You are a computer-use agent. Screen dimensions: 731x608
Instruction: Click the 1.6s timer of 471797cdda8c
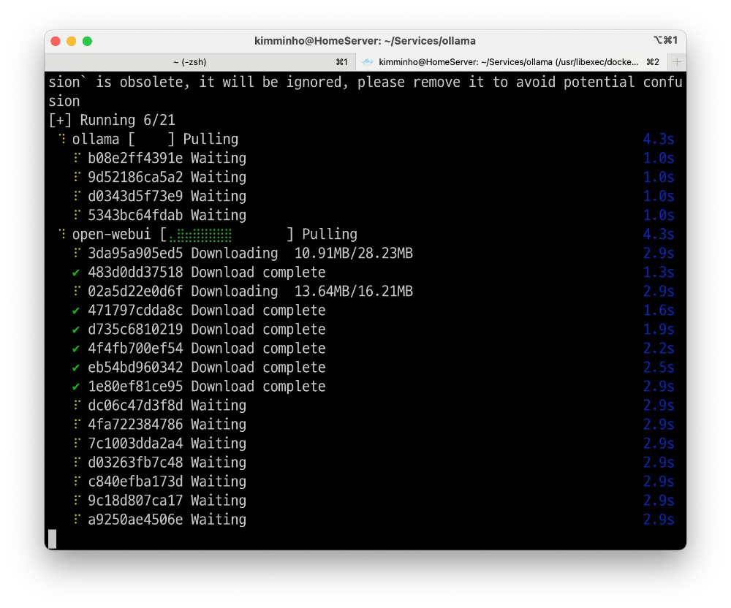(x=659, y=311)
